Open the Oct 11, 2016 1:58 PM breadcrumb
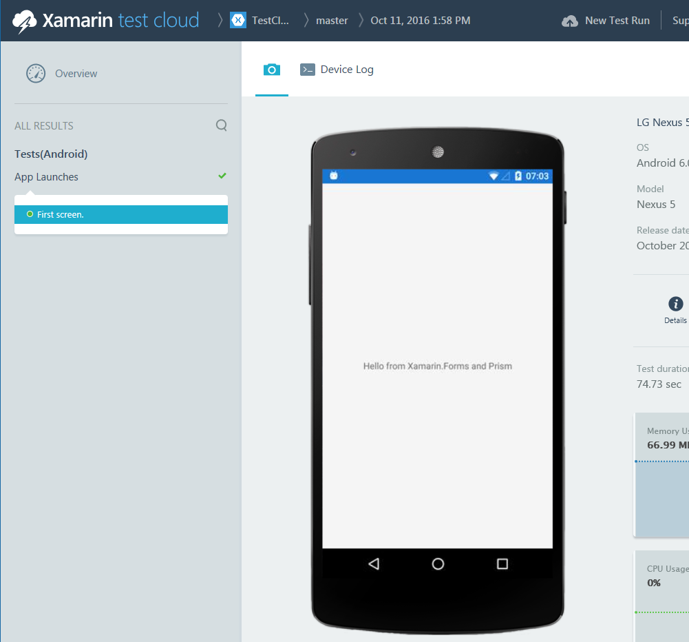The image size is (689, 642). coord(420,21)
